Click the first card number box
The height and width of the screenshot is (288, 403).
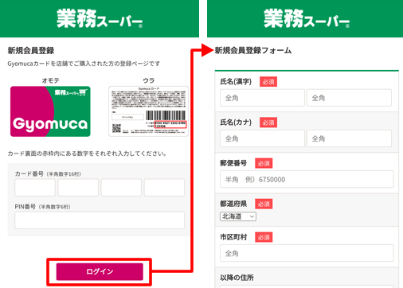tap(35, 187)
